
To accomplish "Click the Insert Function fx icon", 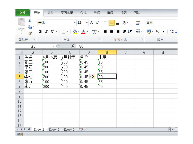I will [73, 46].
